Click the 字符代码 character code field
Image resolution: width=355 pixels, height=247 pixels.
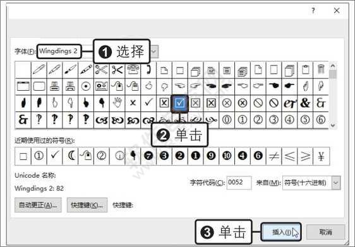click(x=239, y=183)
